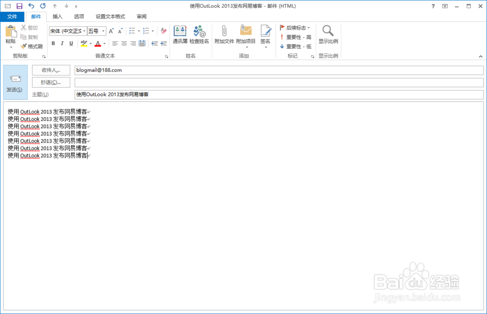Screen dimensions: 487x314
Task: Apply red font color
Action: pos(98,43)
